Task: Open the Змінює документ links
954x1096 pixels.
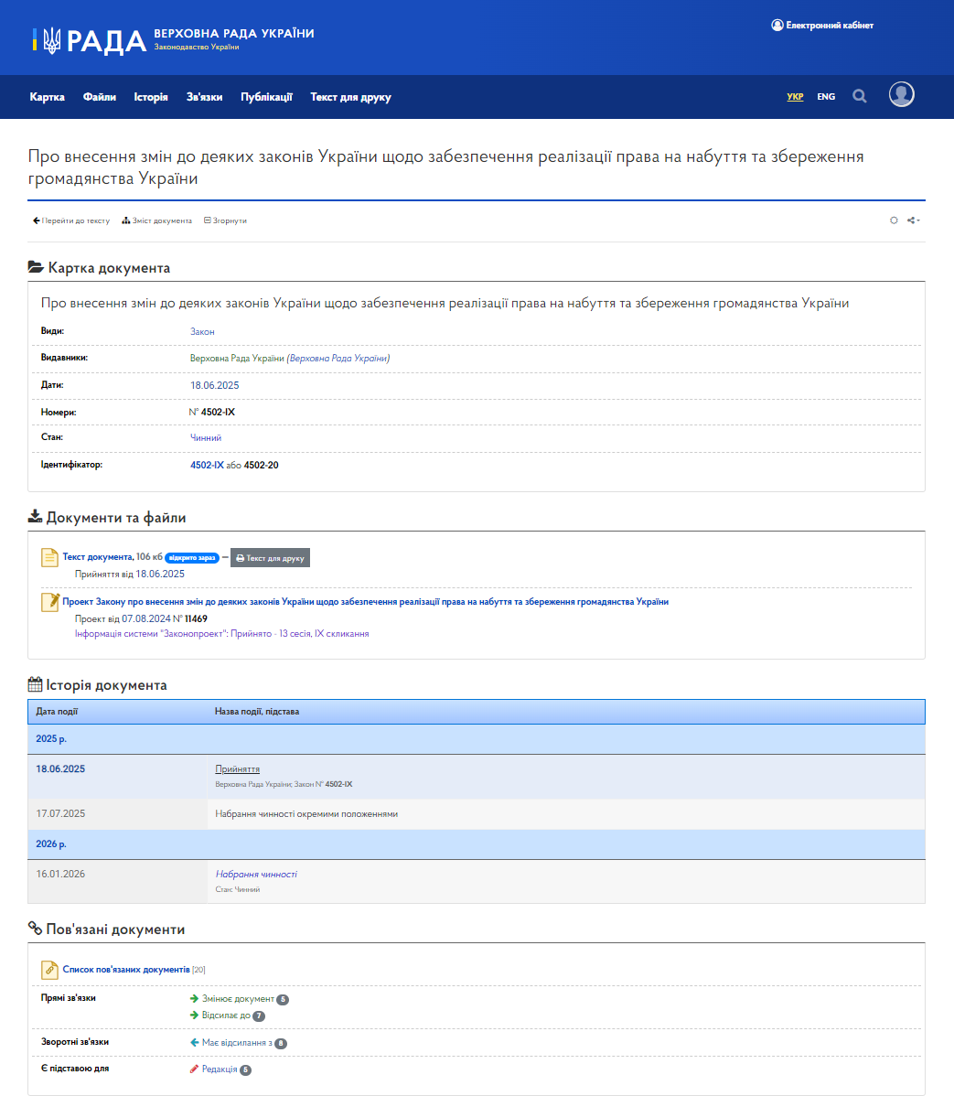Action: [238, 999]
